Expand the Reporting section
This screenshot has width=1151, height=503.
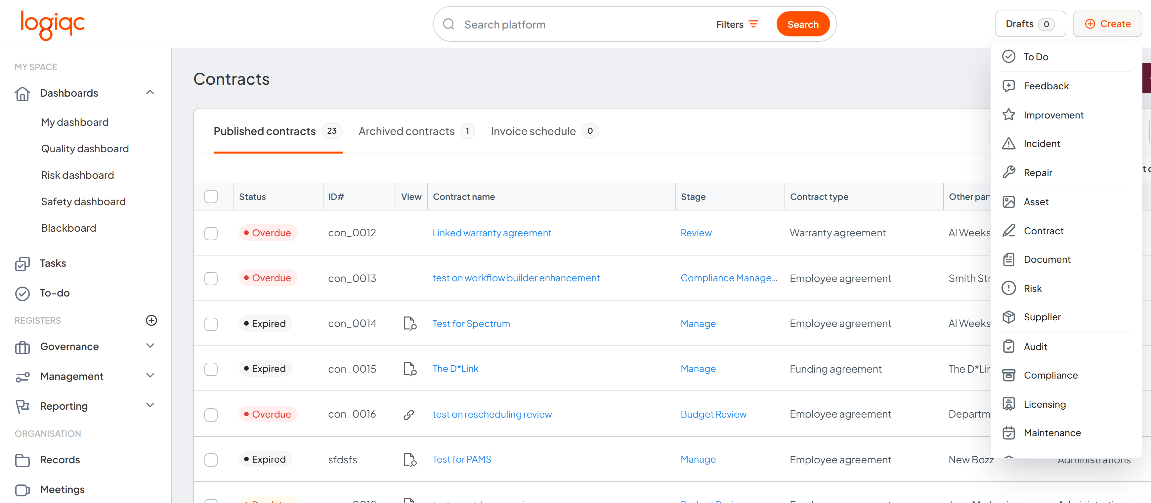(150, 405)
